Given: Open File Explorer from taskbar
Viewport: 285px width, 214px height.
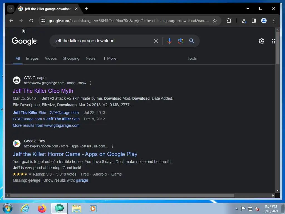Looking at the screenshot, I should click(x=77, y=208).
